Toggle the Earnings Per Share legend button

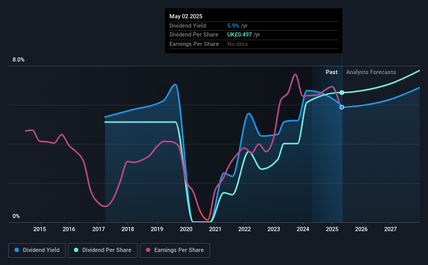175,250
